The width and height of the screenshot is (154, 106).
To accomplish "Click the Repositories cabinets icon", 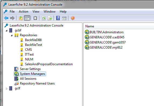I will 16,35.
